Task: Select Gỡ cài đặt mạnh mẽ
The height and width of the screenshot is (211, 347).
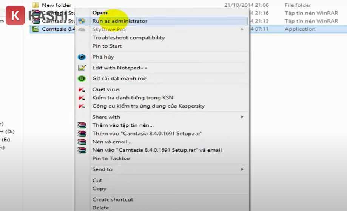Action: click(119, 78)
